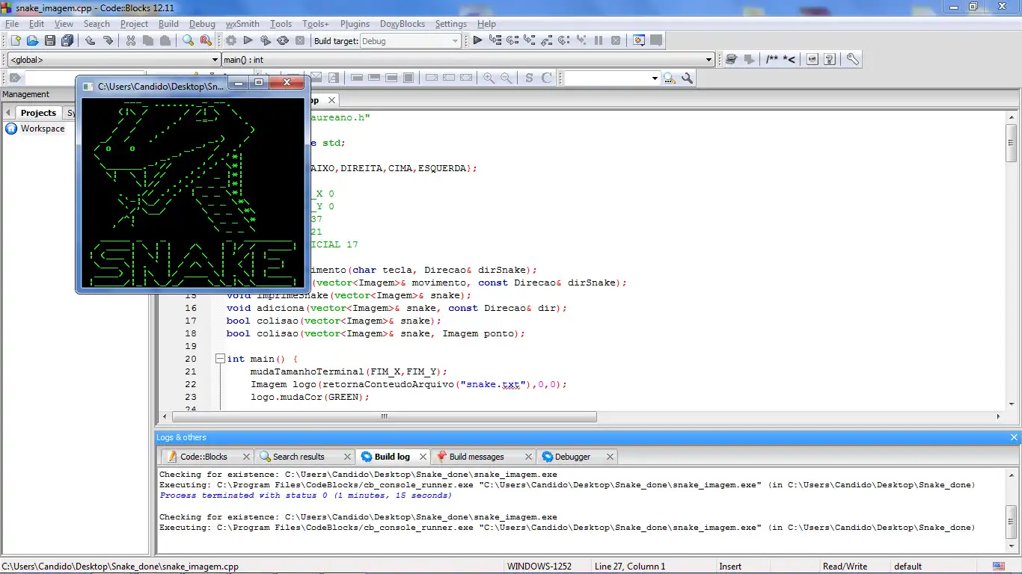Image resolution: width=1022 pixels, height=574 pixels.
Task: Insert a DoxyBlocks *< line comment
Action: (789, 59)
